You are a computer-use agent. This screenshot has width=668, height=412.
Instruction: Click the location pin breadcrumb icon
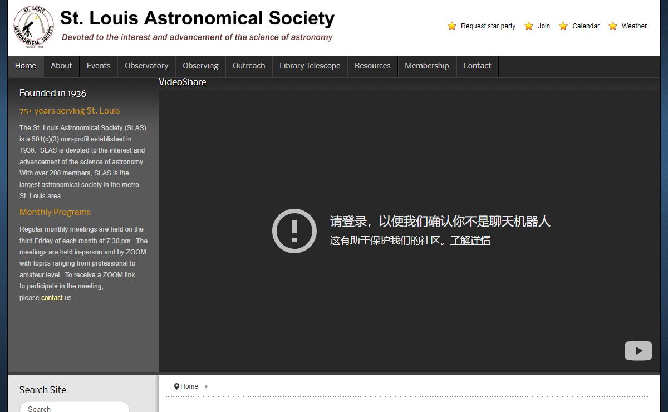(x=176, y=386)
